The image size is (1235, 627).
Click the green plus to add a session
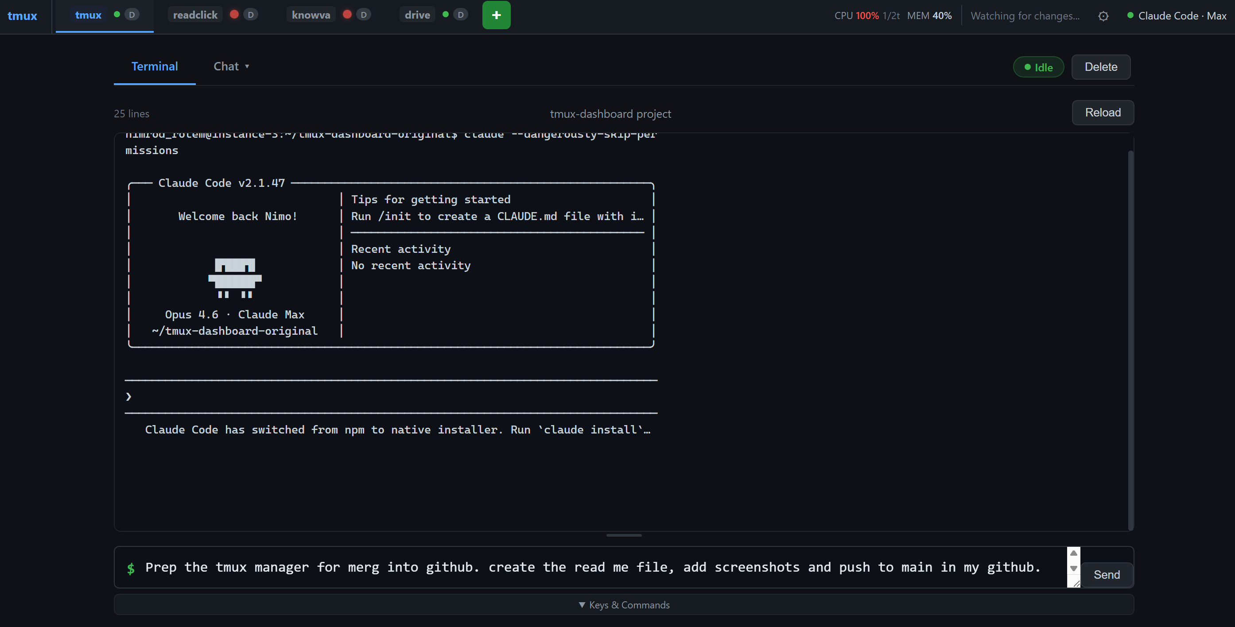click(496, 15)
